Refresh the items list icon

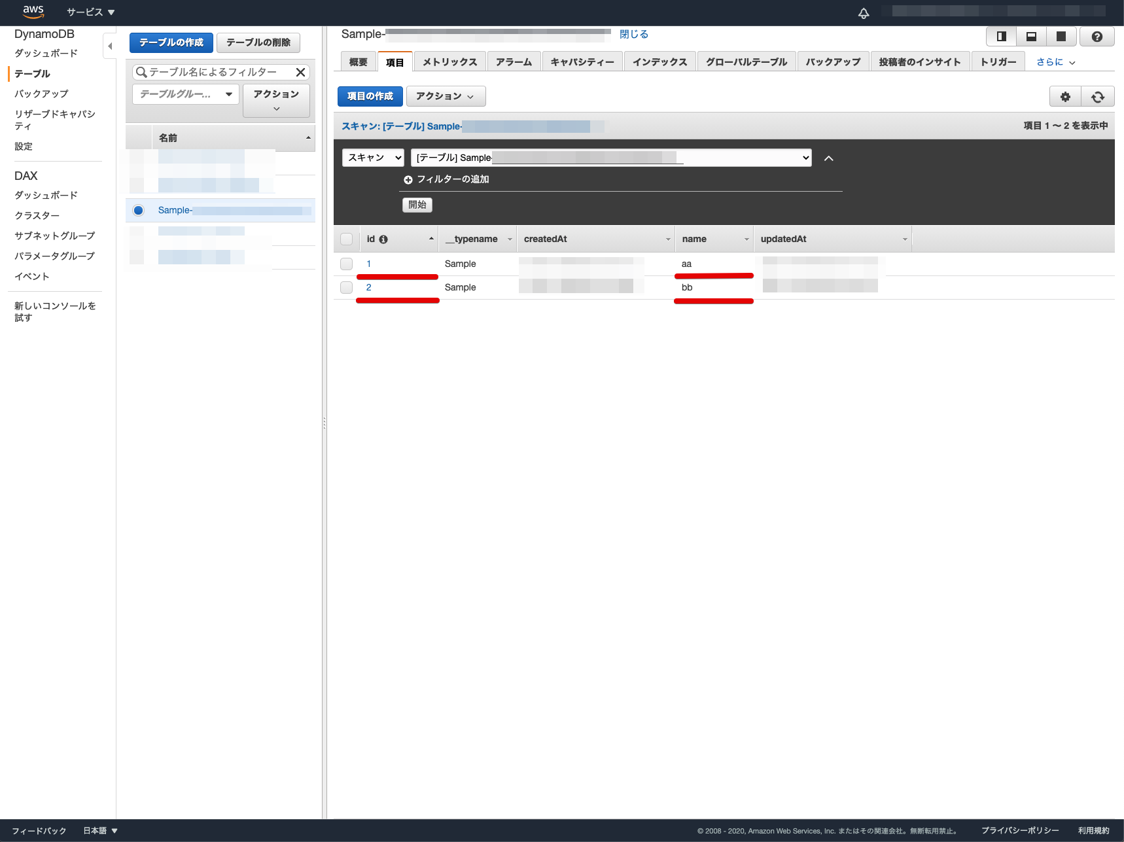[1098, 97]
